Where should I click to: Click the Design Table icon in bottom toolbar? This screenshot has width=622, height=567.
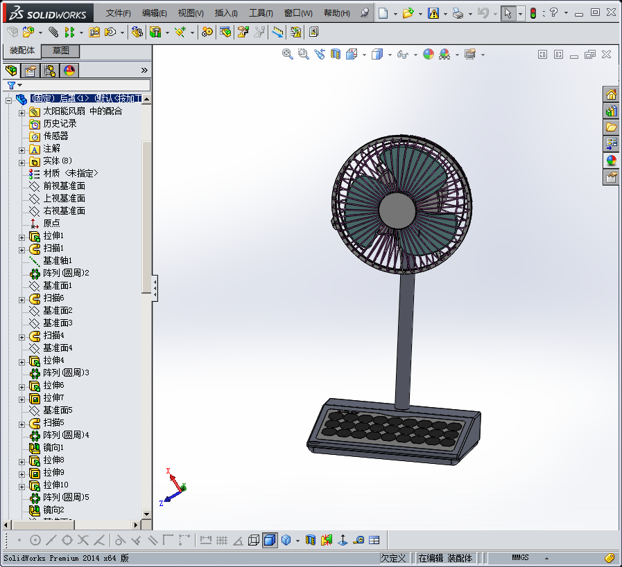(374, 540)
